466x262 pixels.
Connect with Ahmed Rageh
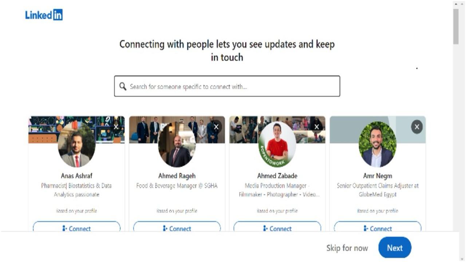click(x=177, y=226)
